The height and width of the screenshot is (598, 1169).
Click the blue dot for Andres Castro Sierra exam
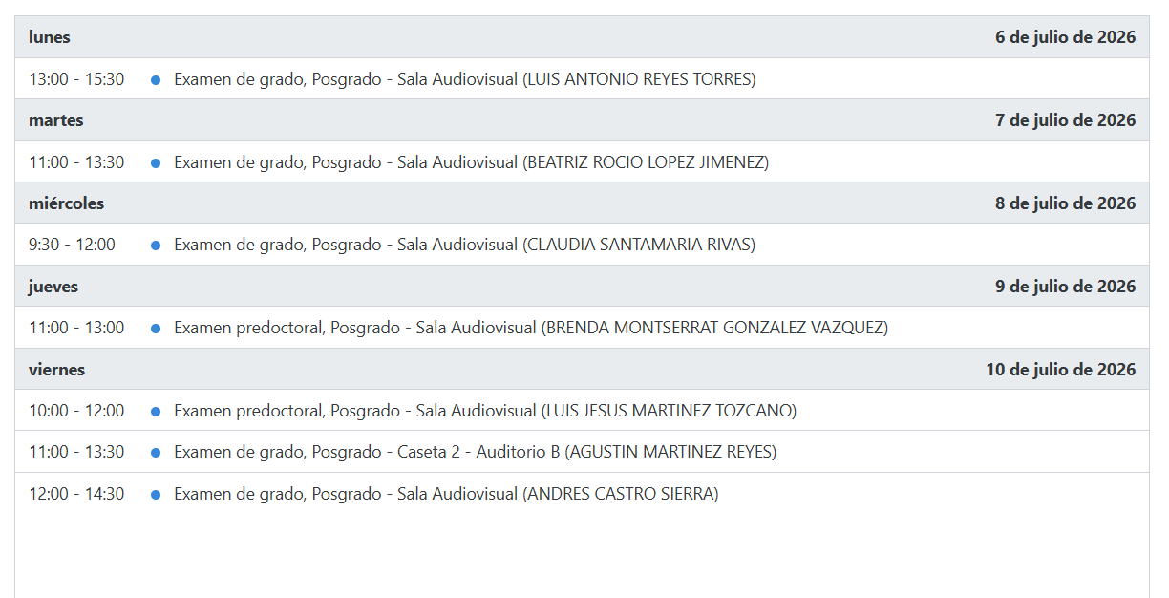click(x=156, y=495)
